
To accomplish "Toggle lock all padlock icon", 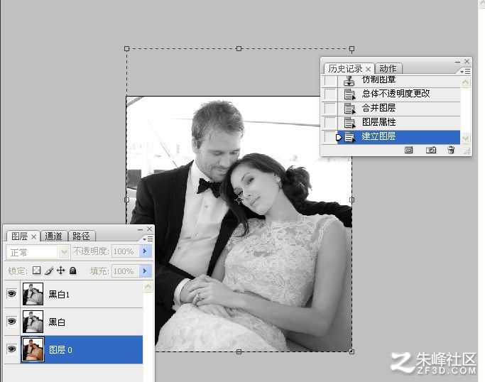I will point(72,271).
